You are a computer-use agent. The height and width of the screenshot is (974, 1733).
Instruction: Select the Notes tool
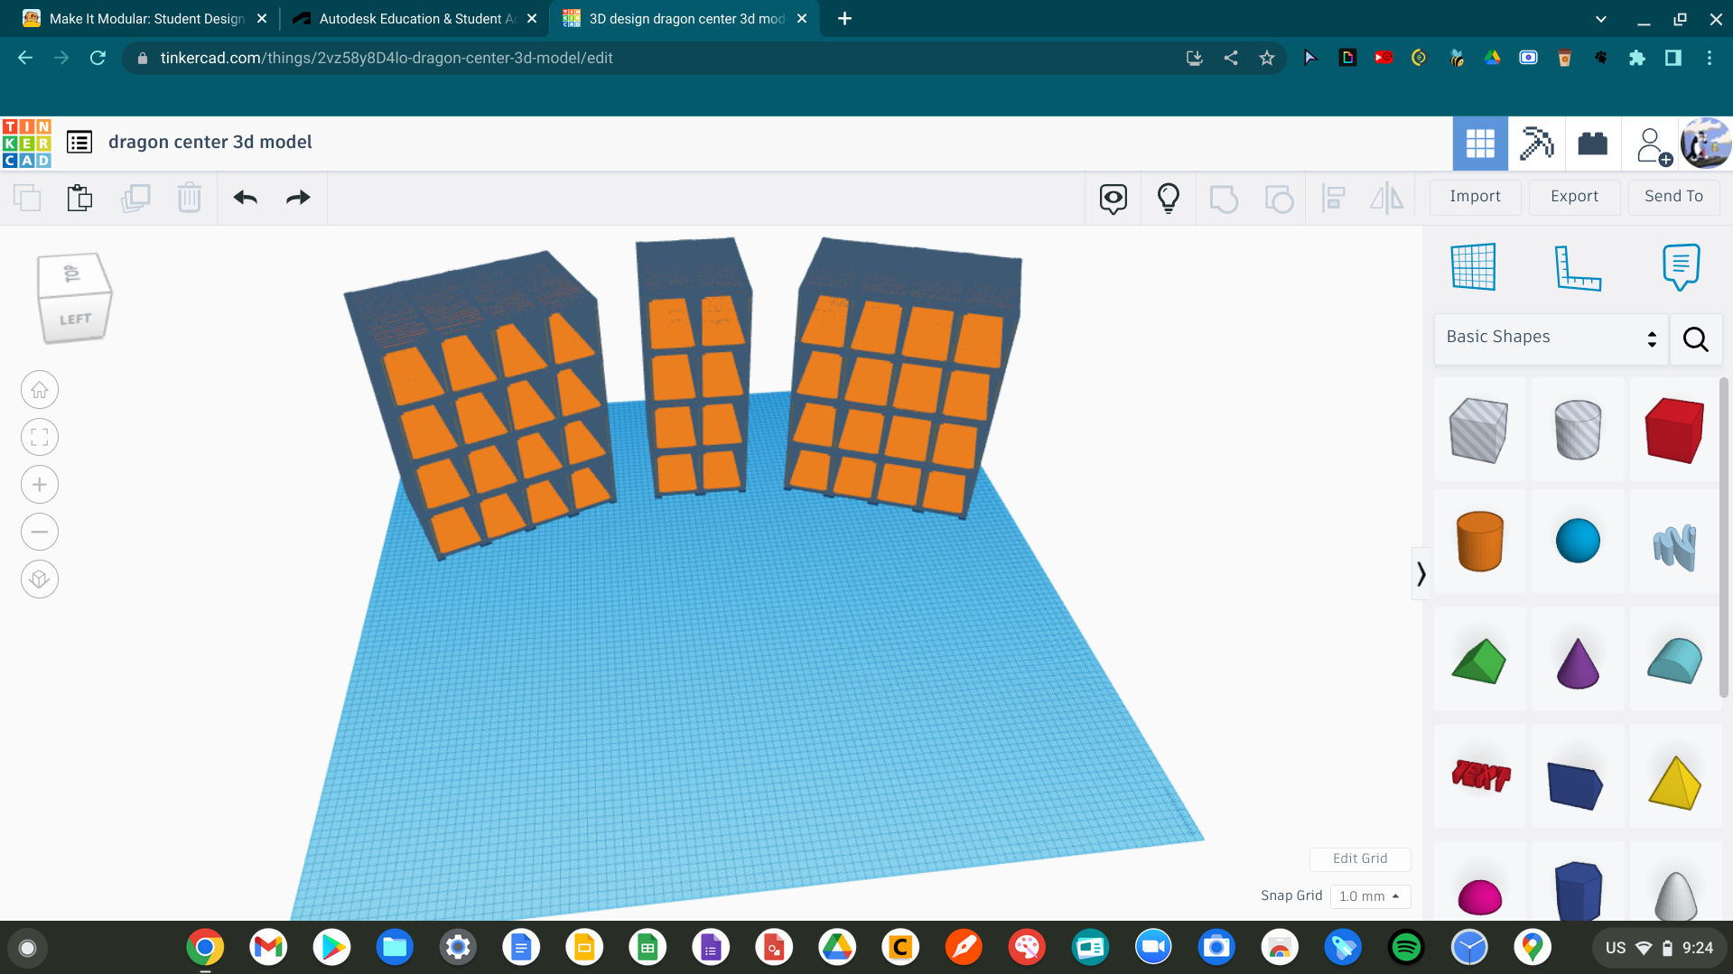click(x=1681, y=267)
